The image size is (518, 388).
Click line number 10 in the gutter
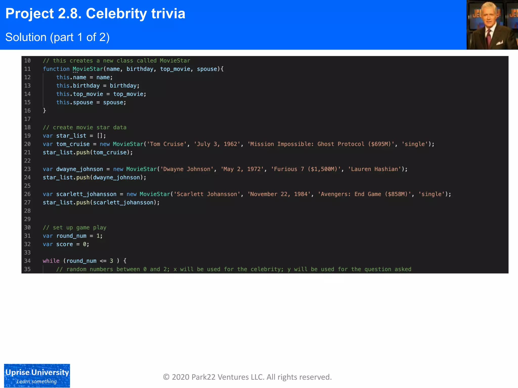tap(27, 61)
